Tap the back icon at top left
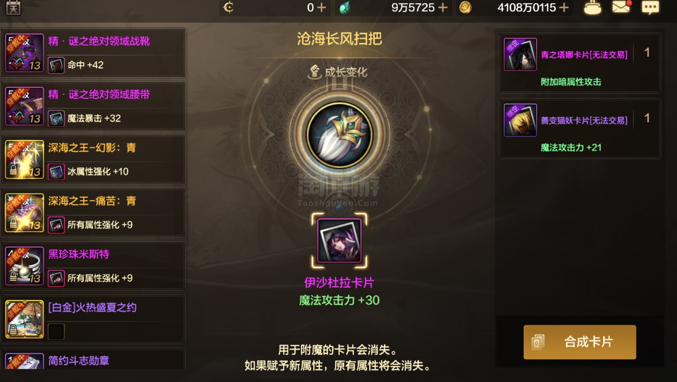Screen dimensions: 677x382 [x=13, y=8]
